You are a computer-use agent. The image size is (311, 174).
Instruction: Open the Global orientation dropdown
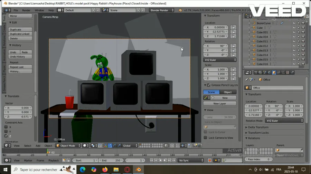click(x=130, y=146)
